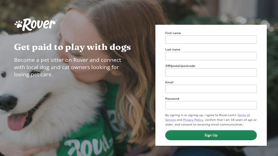Click the "Become a pet sitter" description paragraph
This screenshot has height=156, width=278.
coord(67,67)
